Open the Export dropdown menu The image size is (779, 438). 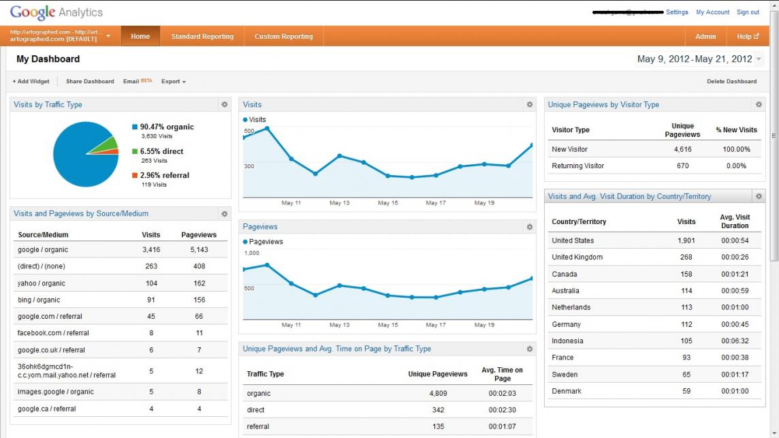174,82
